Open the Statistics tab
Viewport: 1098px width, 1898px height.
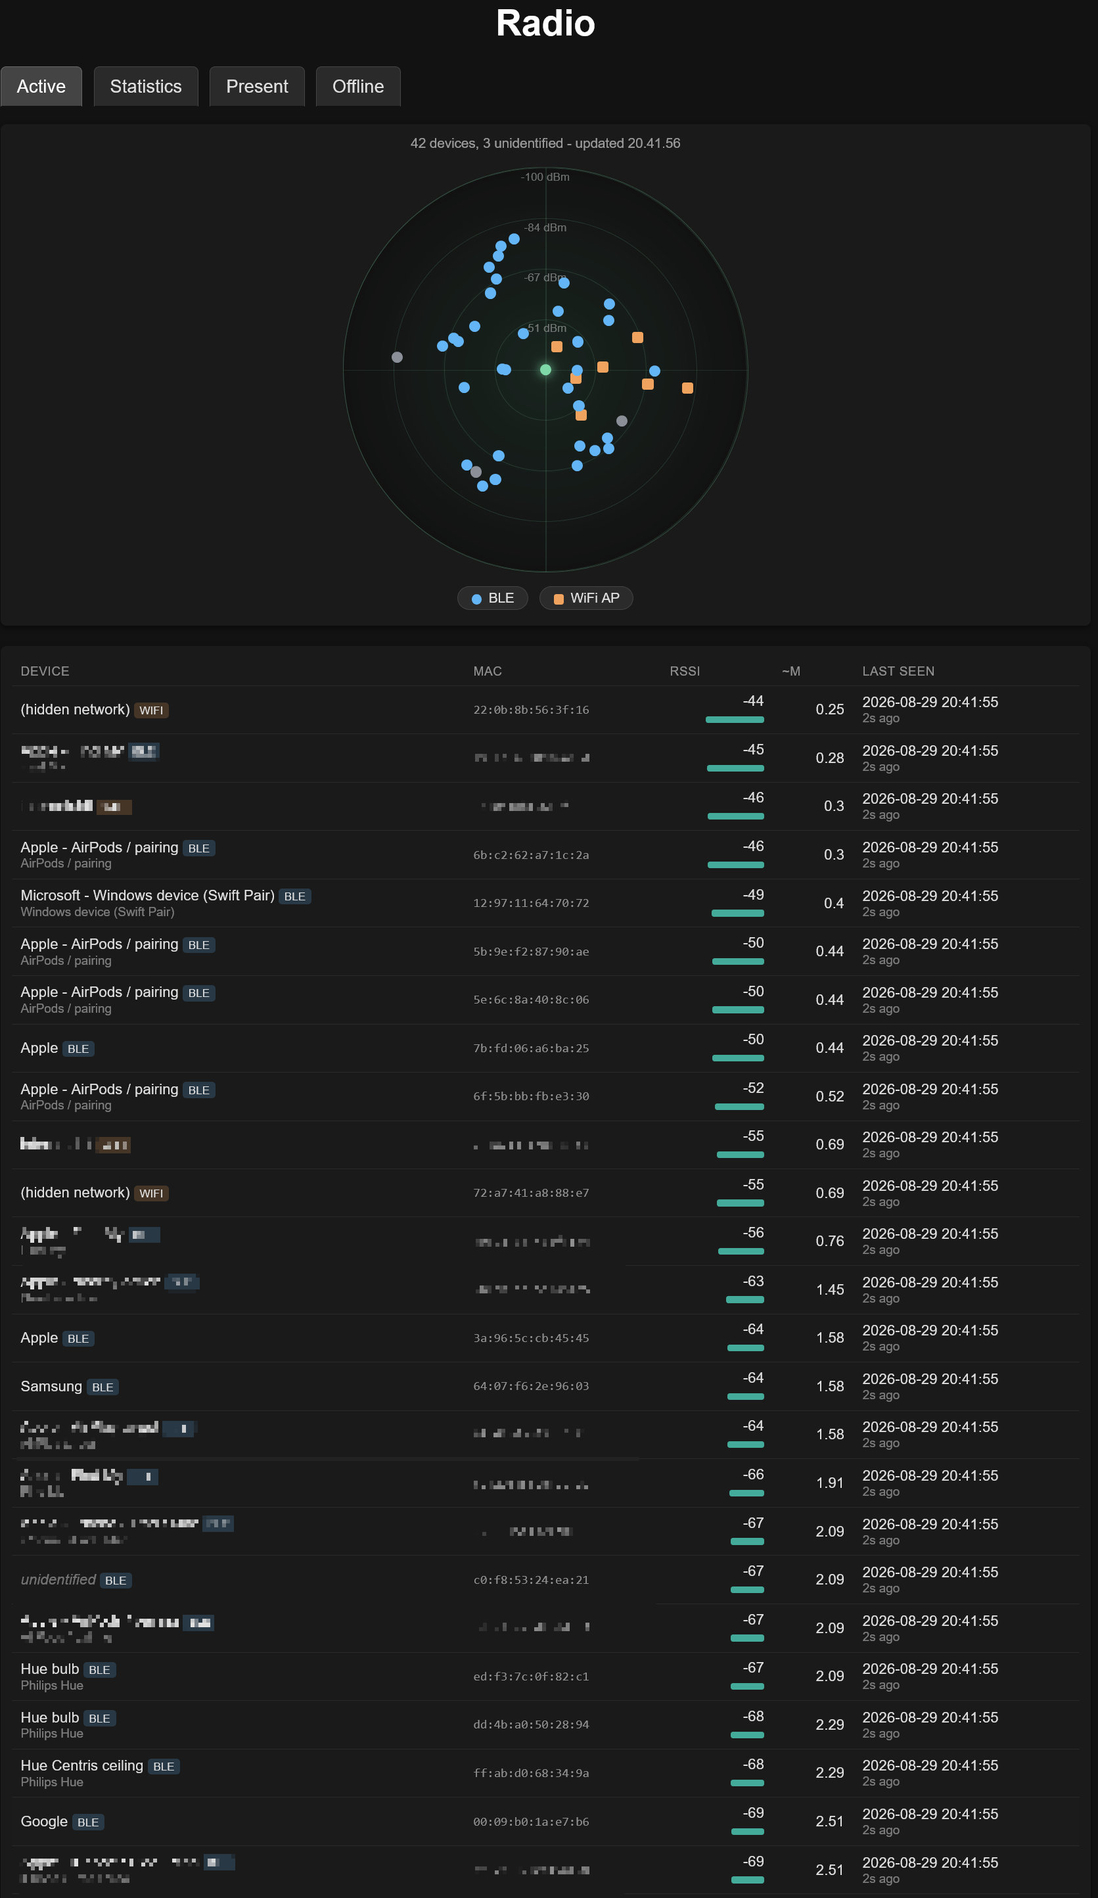point(146,87)
